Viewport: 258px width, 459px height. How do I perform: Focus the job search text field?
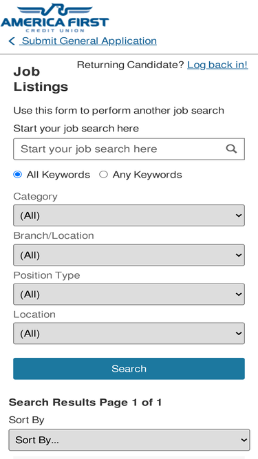129,149
